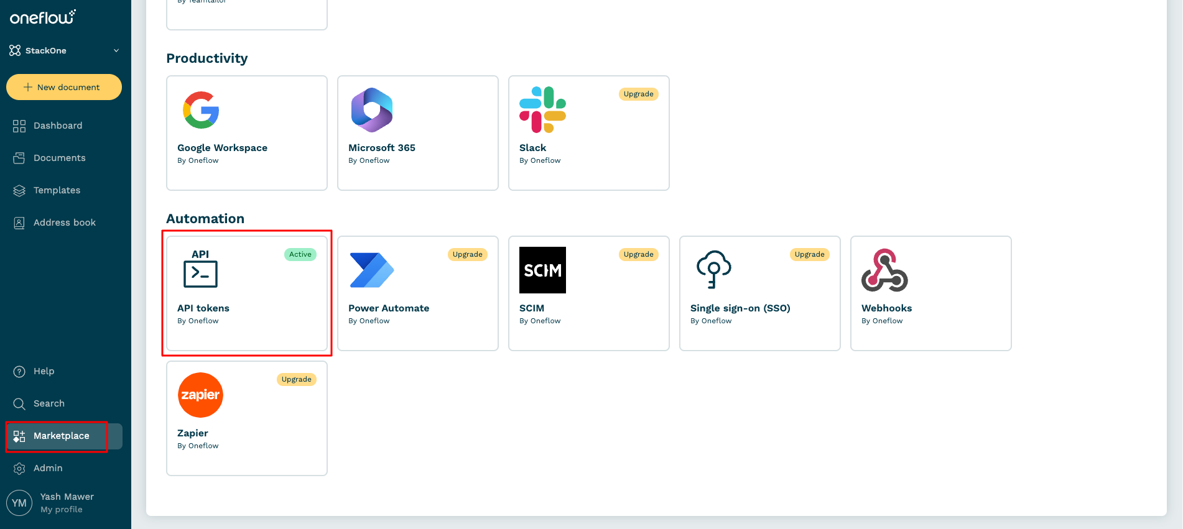The image size is (1183, 529).
Task: Click "By Oneflow" under Zapier
Action: [x=198, y=446]
